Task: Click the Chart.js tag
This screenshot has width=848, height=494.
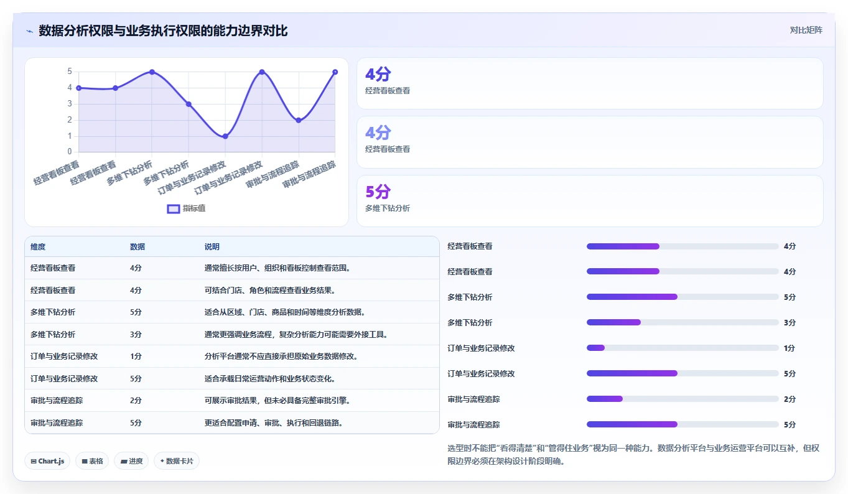Action: click(48, 461)
